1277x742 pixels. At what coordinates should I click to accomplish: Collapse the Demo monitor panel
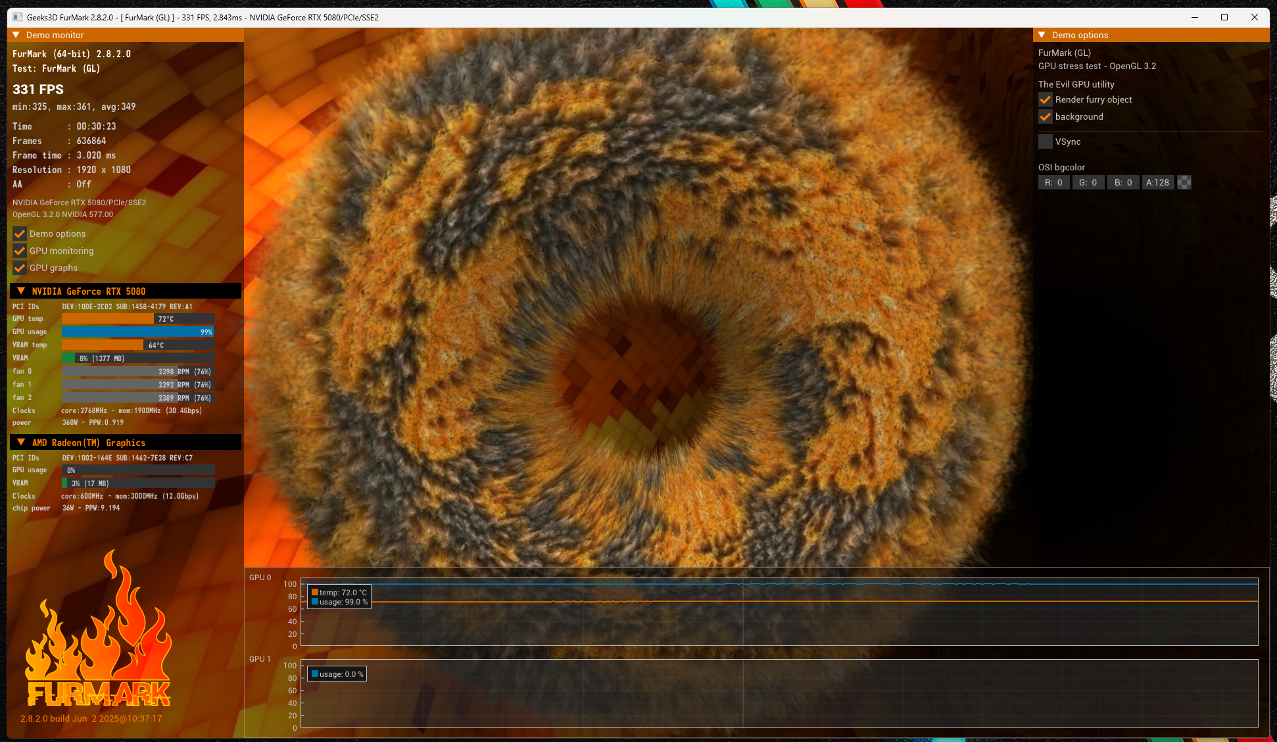(x=16, y=35)
